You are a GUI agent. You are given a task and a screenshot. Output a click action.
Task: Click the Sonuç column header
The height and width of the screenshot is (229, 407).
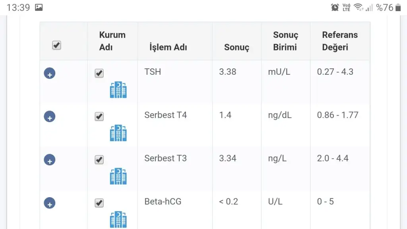[x=236, y=47]
